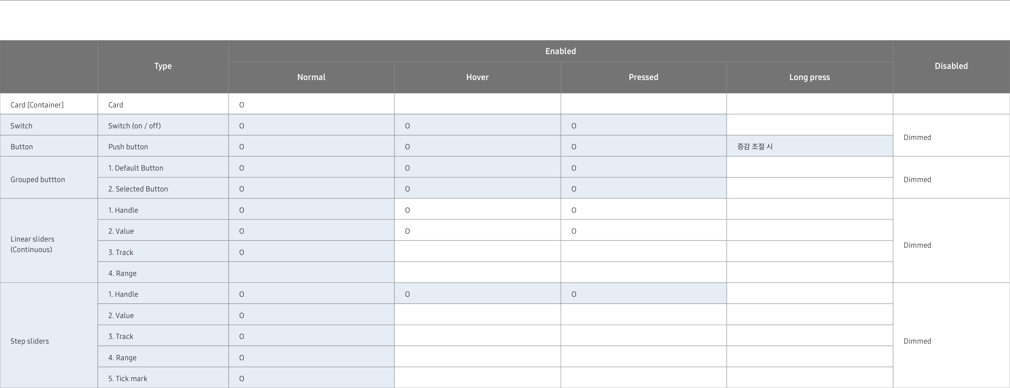1010x388 pixels.
Task: Select the Hover column header
Action: [x=477, y=77]
